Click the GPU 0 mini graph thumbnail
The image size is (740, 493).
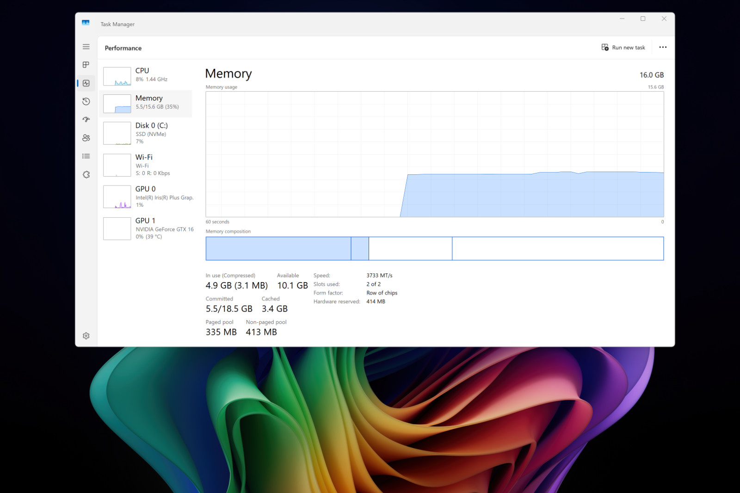(117, 197)
